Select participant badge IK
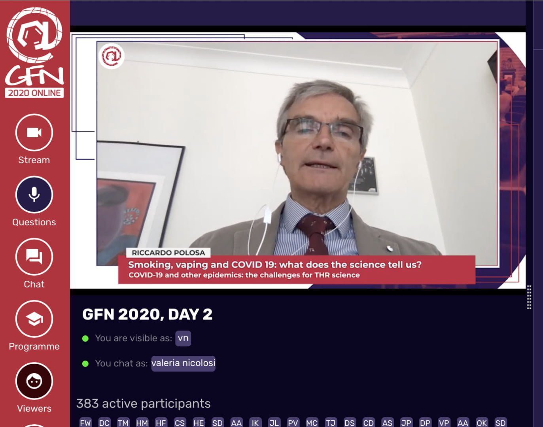 (x=255, y=423)
